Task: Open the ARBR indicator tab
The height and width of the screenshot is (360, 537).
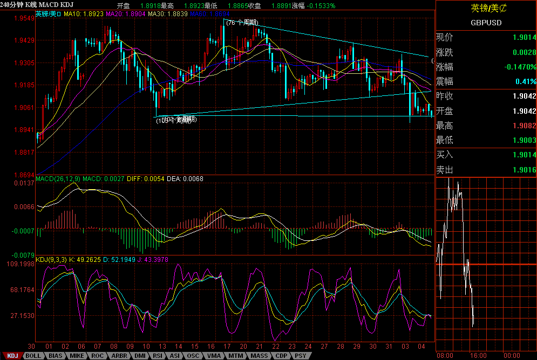Action: pyautogui.click(x=119, y=356)
